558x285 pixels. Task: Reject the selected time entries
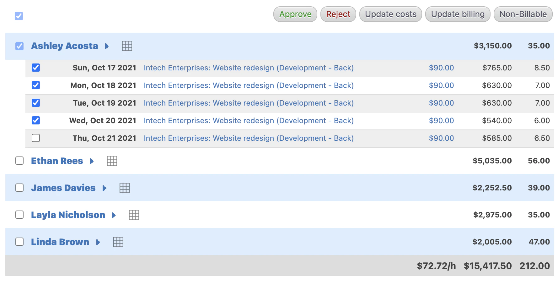[x=338, y=14]
